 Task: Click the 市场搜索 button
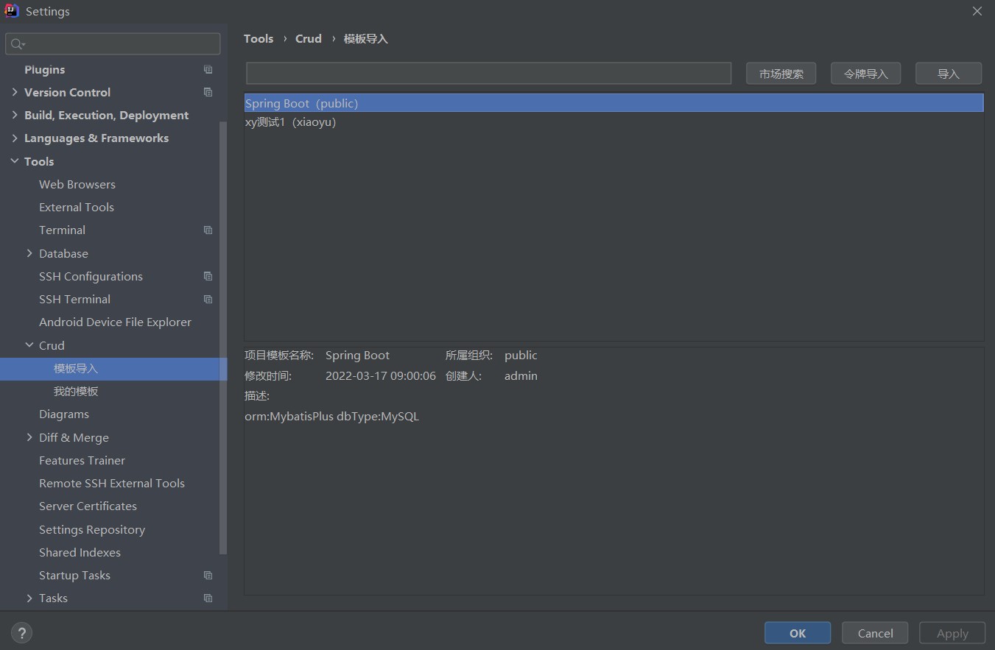[x=781, y=74]
